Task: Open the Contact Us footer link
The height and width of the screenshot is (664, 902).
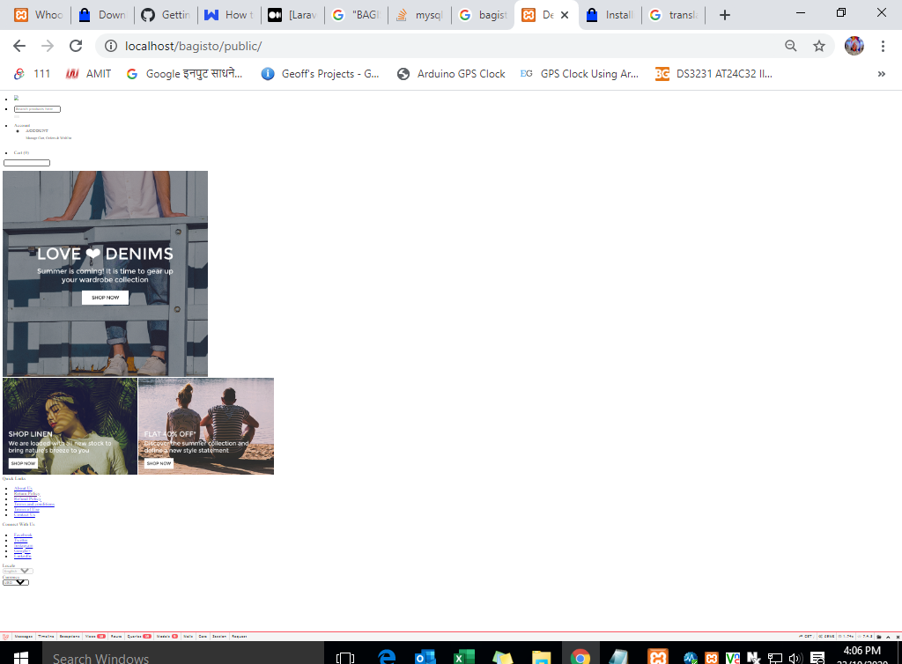Action: (24, 514)
